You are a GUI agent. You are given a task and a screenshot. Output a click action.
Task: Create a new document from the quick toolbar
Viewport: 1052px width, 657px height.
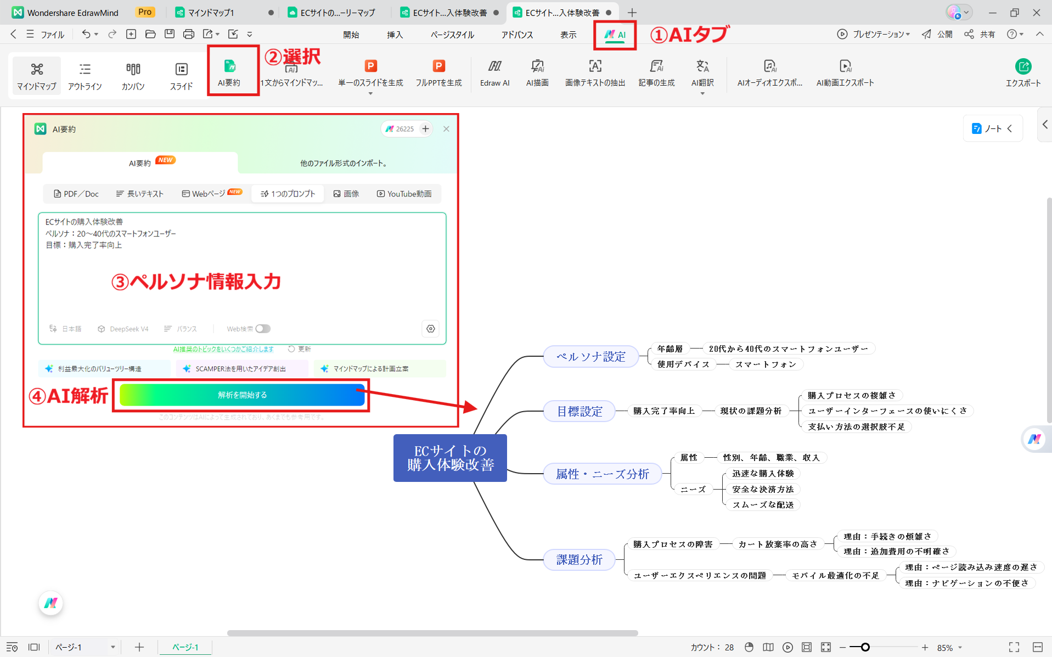click(131, 34)
